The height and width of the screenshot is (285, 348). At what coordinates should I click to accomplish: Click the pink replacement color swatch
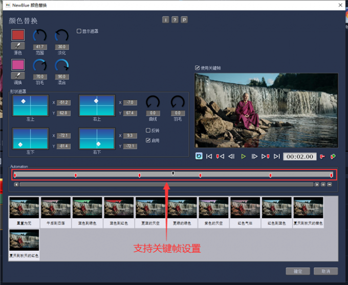click(x=18, y=64)
